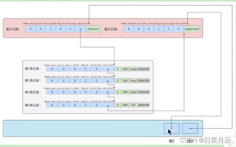
Task: Select the value 400 in record 4
Action: tap(125, 105)
